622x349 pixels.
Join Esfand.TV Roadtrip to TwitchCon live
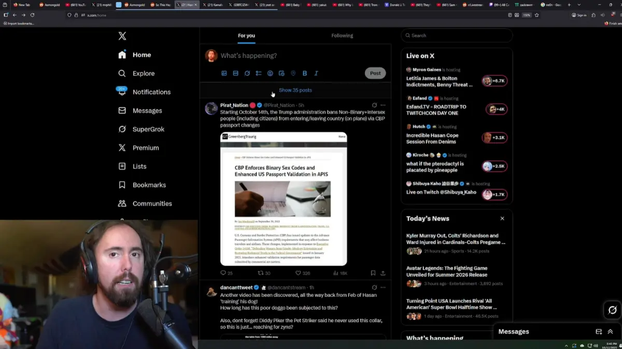coord(457,106)
